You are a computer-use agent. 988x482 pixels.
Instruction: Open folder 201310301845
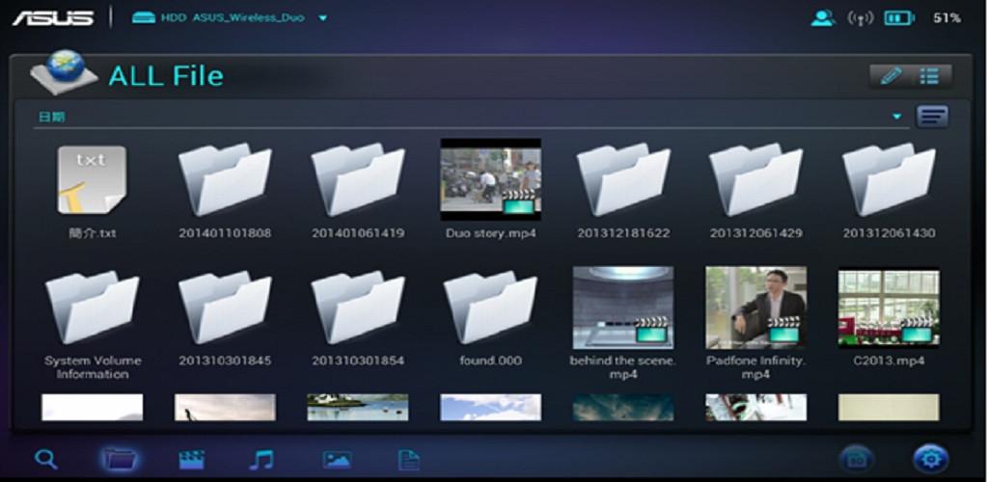225,308
